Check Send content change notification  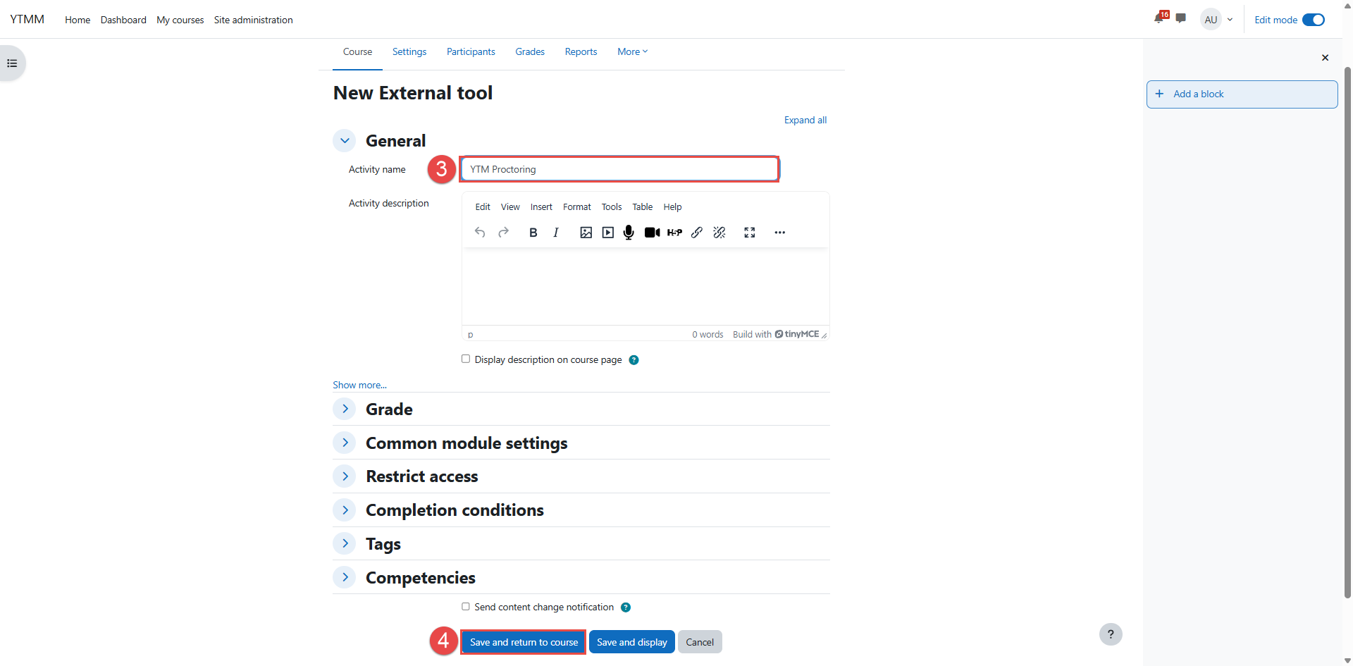tap(466, 607)
